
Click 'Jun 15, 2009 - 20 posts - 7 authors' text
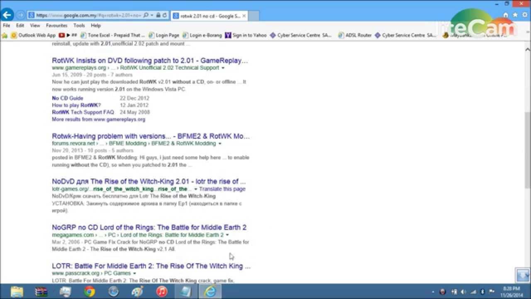[92, 75]
